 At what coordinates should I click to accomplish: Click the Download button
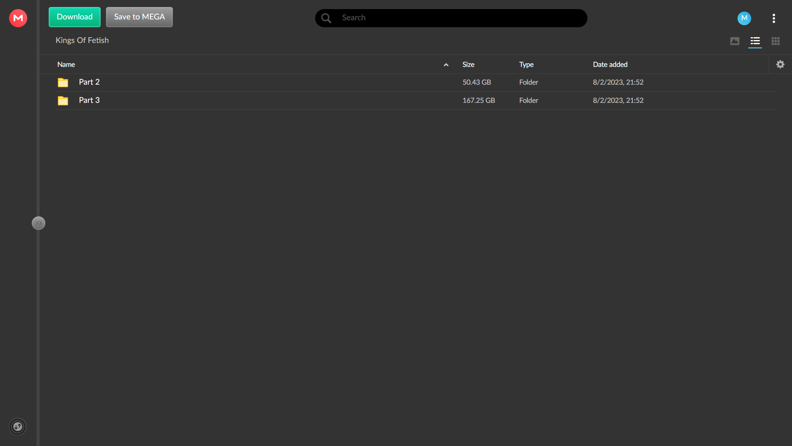75,17
